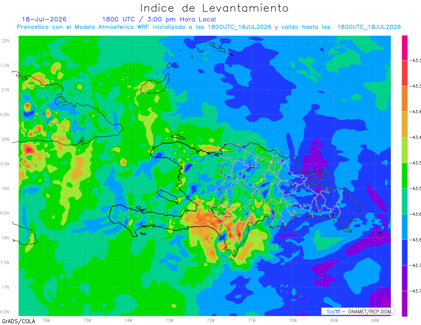Click the 21N latitude label

click(x=6, y=90)
